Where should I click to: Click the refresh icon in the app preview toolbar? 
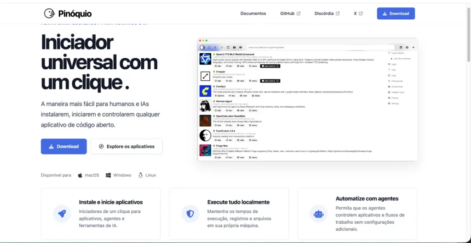point(228,47)
